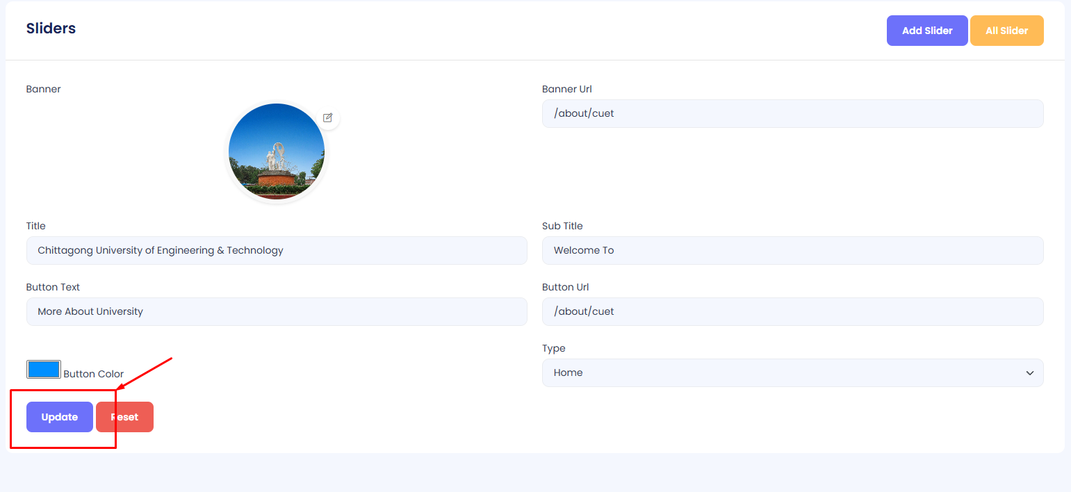The image size is (1071, 492).
Task: Click the circular banner image thumbnail
Action: click(x=277, y=151)
